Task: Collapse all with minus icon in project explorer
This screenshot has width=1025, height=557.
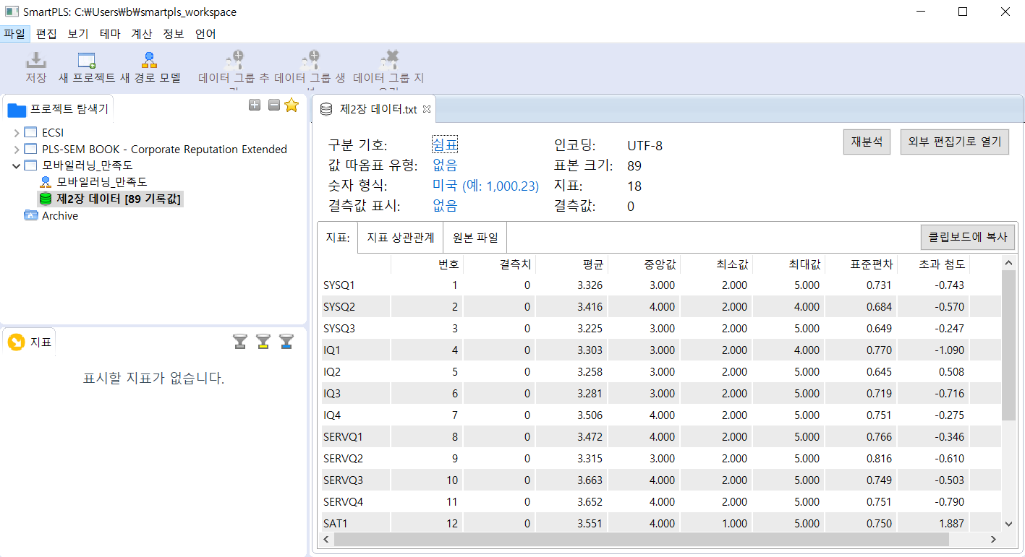Action: point(273,105)
